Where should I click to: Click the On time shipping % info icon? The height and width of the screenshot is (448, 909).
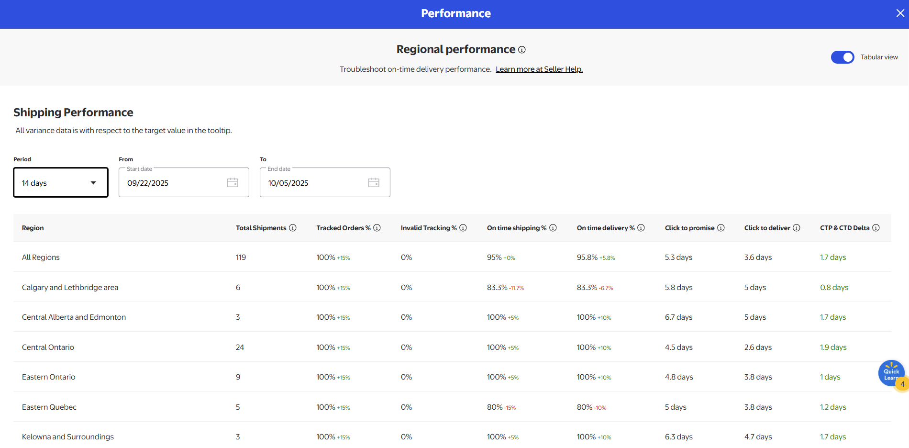tap(553, 228)
